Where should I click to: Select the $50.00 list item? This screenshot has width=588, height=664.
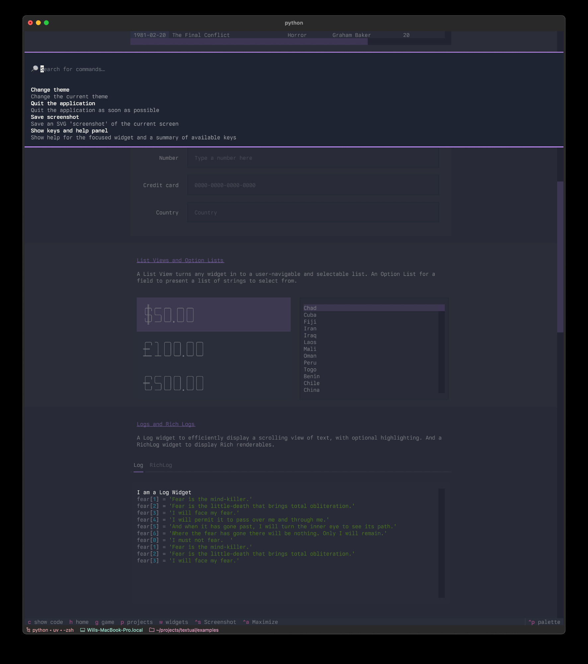(214, 314)
